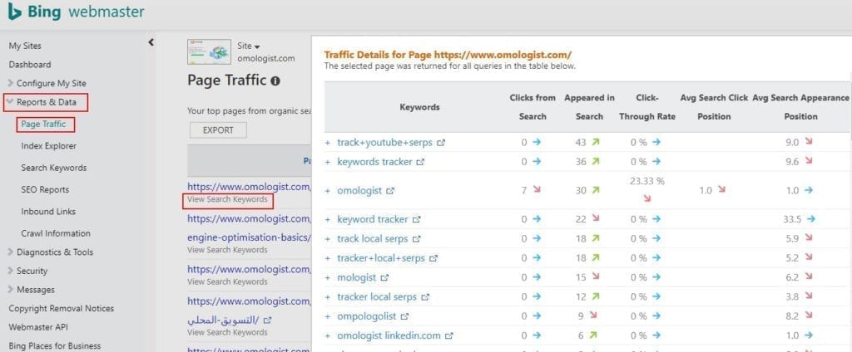Viewport: 852px width, 352px height.
Task: Open external link icon next to track+youtube+serps
Action: pos(441,143)
